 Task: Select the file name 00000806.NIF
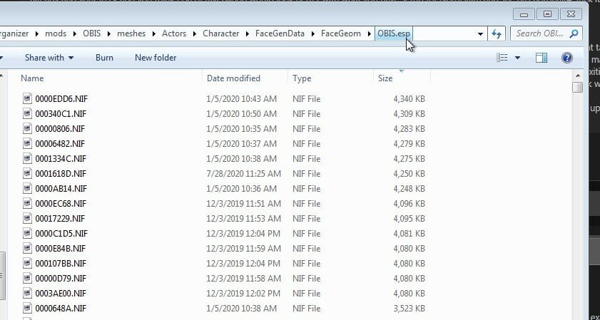pos(60,129)
